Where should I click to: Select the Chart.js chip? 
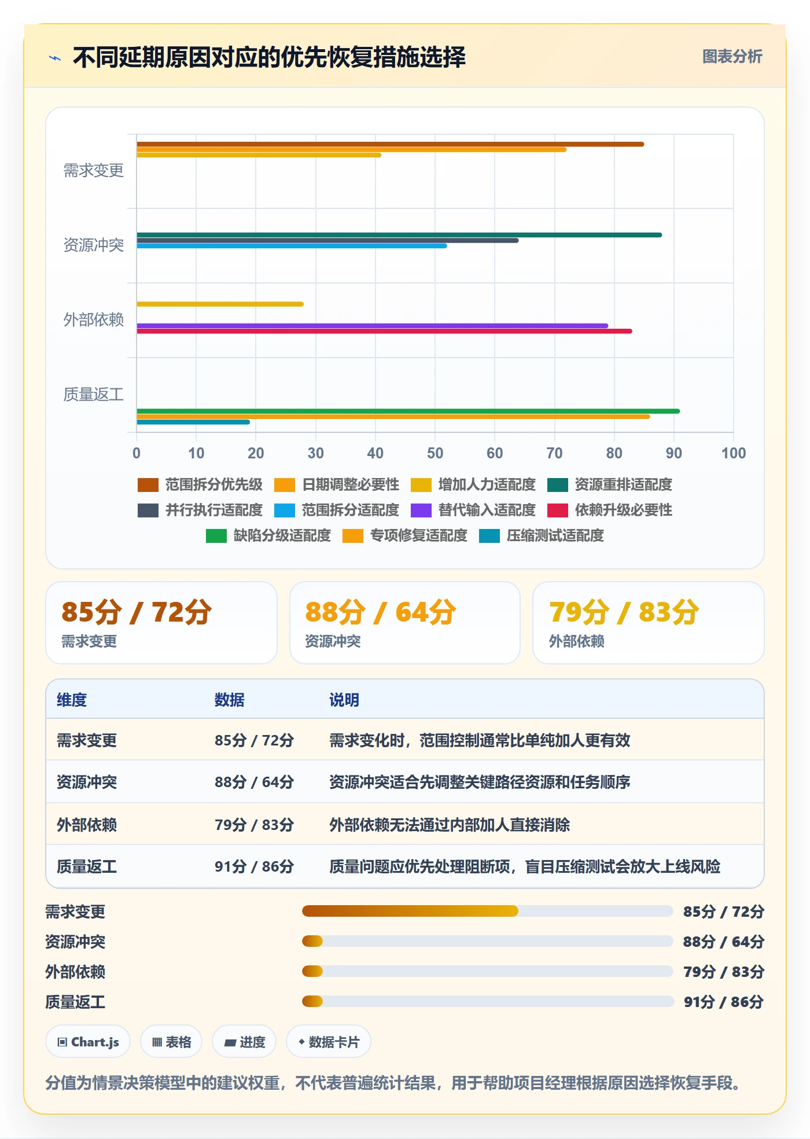click(x=88, y=1042)
